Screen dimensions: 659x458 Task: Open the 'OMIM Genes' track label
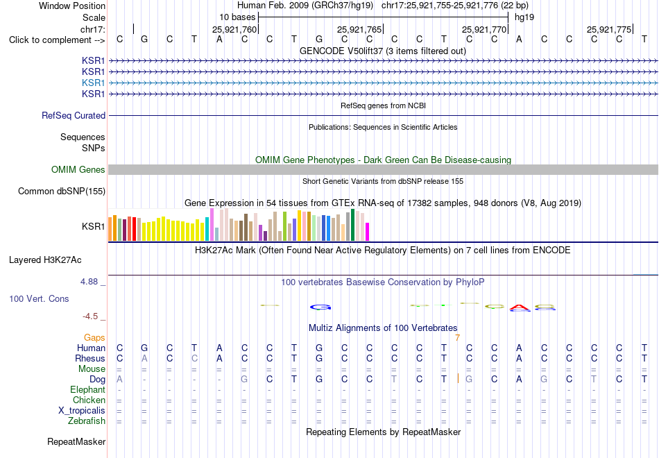[x=78, y=169]
